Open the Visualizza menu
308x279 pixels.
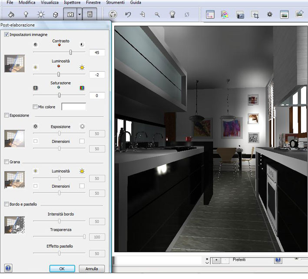(x=50, y=3)
